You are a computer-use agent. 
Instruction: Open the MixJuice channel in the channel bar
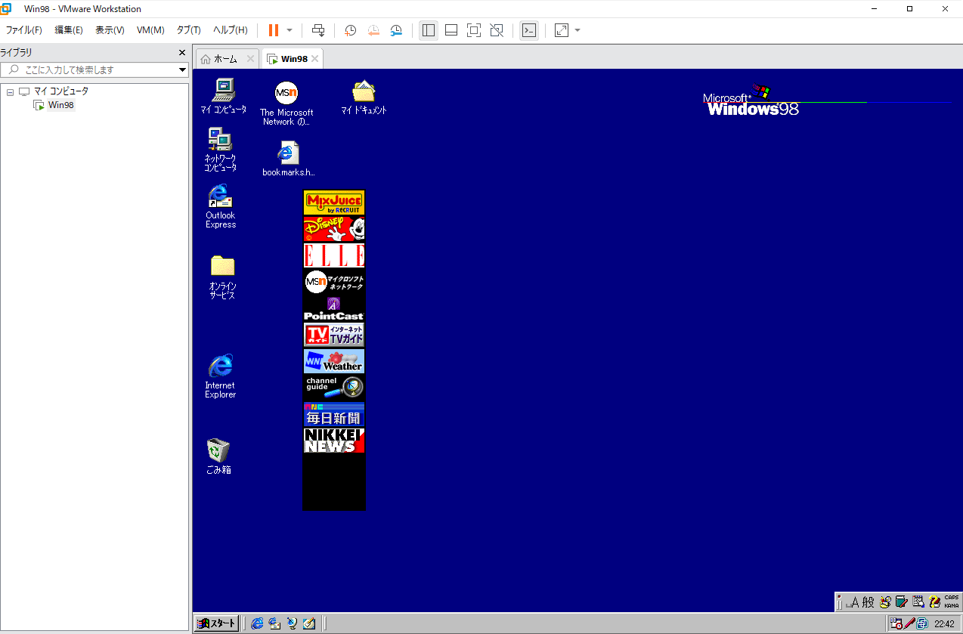click(x=334, y=203)
